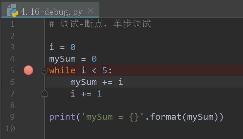This screenshot has height=139, width=243.
Task: Click the Python file icon in the tab
Action: point(12,11)
